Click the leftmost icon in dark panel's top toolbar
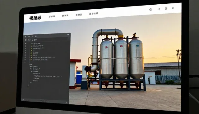 coord(26,37)
